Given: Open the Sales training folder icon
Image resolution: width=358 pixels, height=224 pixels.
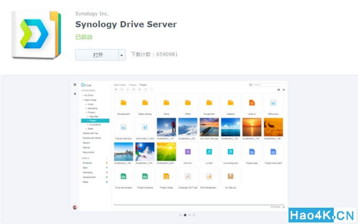Looking at the screenshot, I should tap(145, 103).
